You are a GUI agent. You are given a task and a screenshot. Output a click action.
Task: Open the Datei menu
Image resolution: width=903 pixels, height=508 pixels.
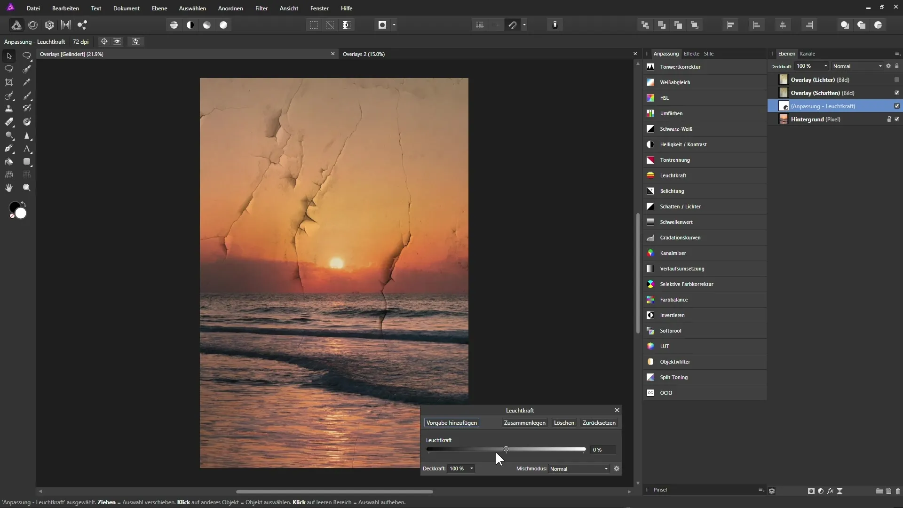click(x=33, y=8)
